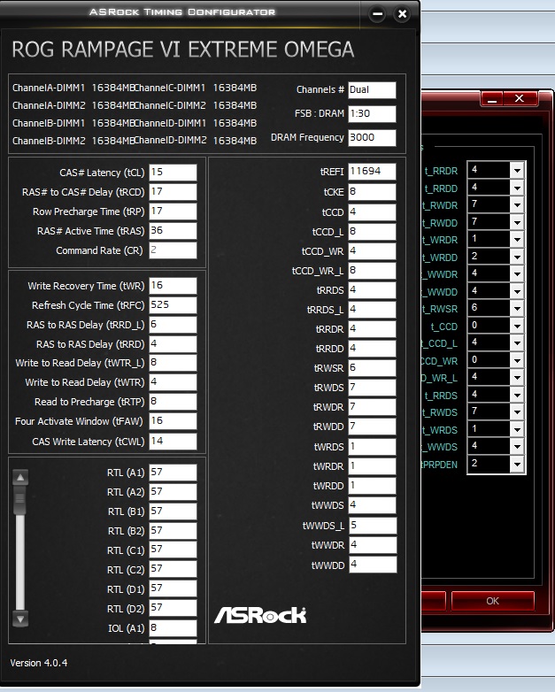Expand the t_RWDR dropdown arrow
This screenshot has width=555, height=692.
click(x=517, y=204)
